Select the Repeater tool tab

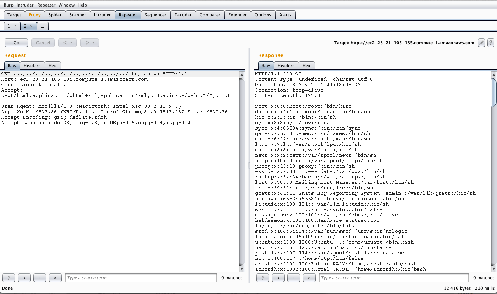coord(128,15)
